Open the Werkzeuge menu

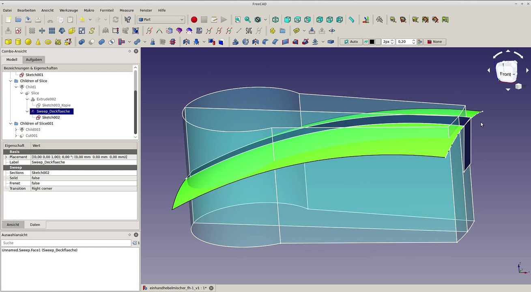[x=69, y=10]
